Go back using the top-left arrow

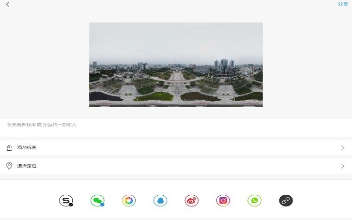(8, 4)
